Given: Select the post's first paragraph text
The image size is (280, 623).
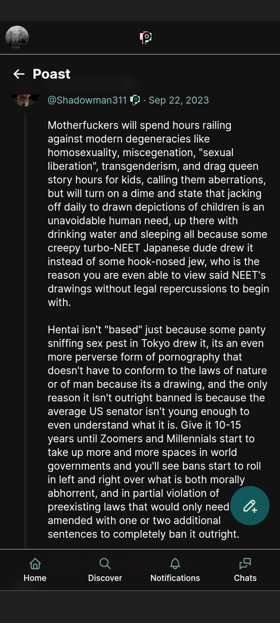Looking at the screenshot, I should tap(158, 214).
